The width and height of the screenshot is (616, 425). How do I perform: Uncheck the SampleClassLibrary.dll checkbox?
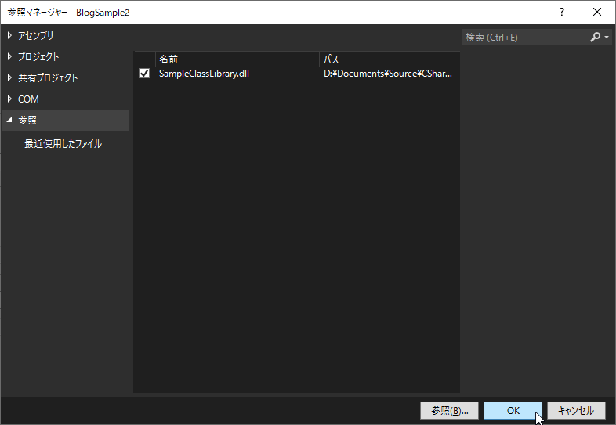pos(144,74)
